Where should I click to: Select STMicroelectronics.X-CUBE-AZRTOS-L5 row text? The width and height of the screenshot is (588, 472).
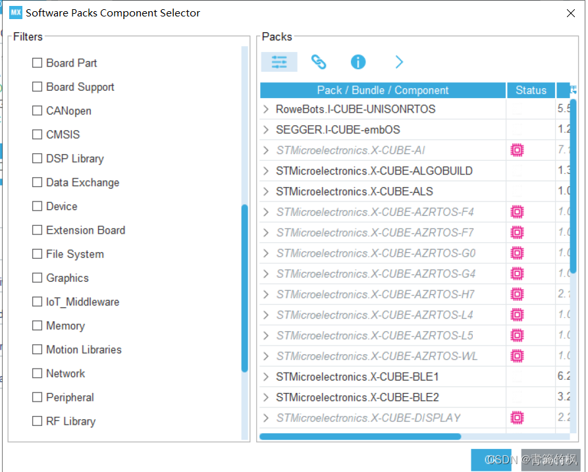coord(375,336)
